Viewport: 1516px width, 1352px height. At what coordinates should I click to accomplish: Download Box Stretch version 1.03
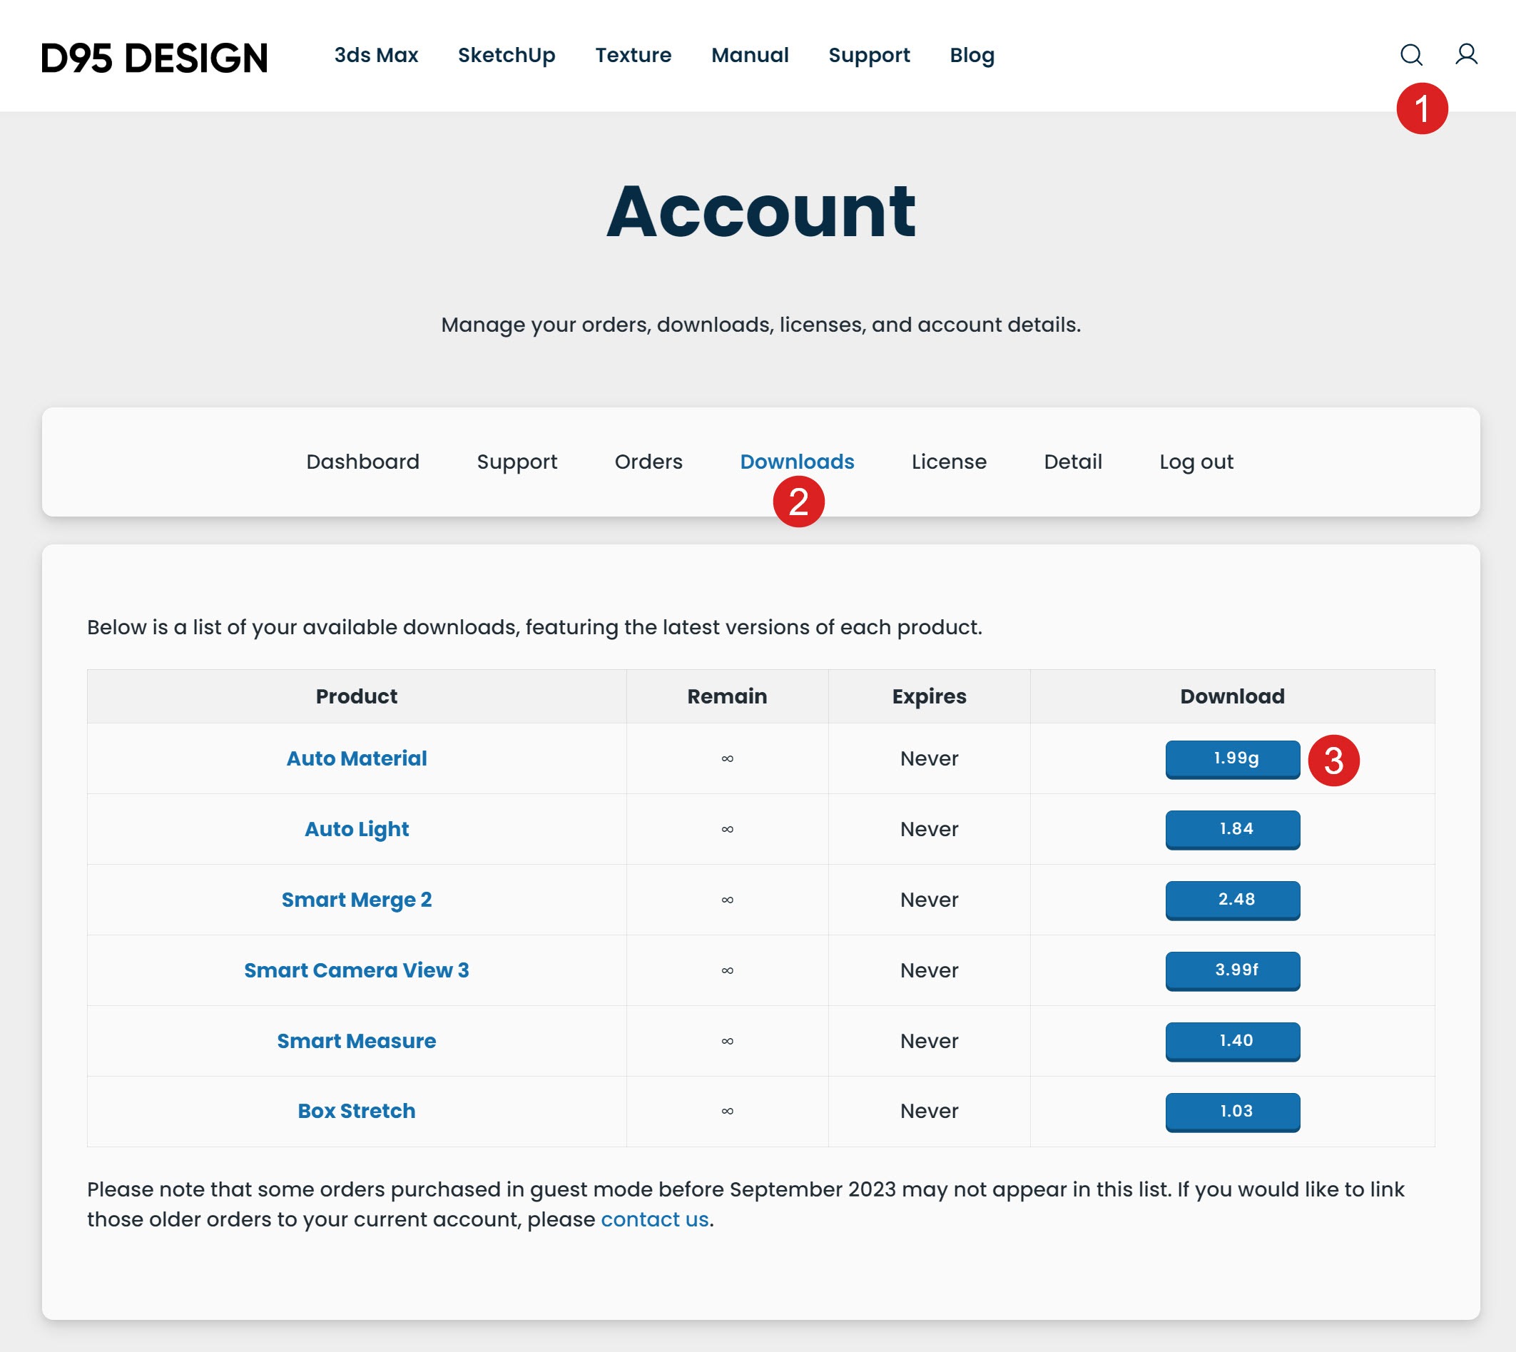(1232, 1112)
